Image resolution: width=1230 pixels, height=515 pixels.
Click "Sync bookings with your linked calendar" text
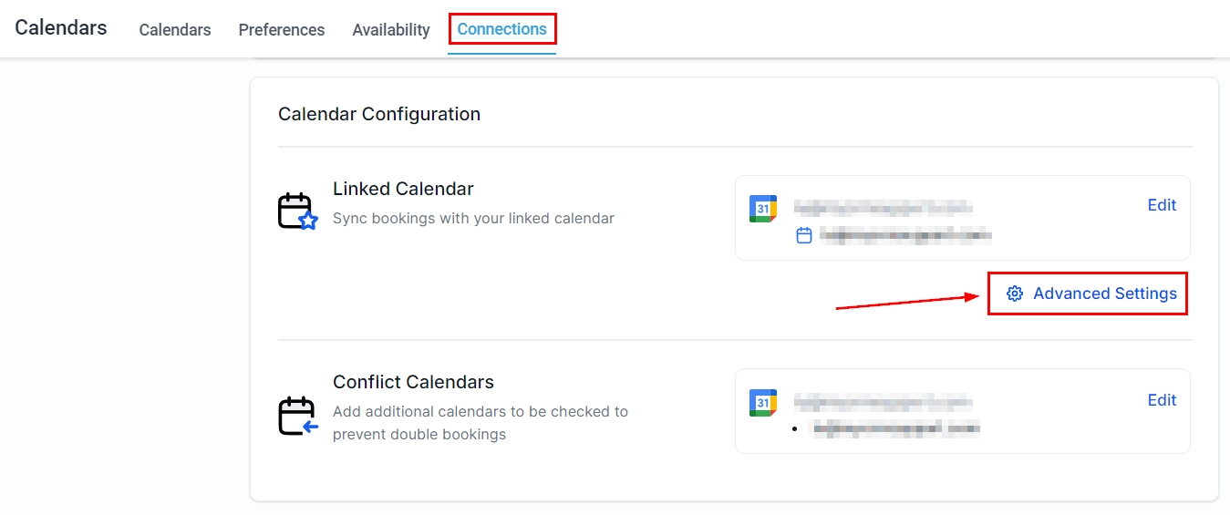473,219
